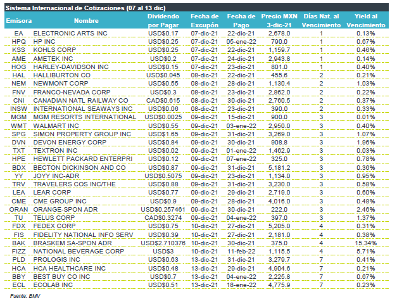397x301 pixels.
Task: Select the TRAVELERS COS INC/THE name
Action: pos(74,184)
